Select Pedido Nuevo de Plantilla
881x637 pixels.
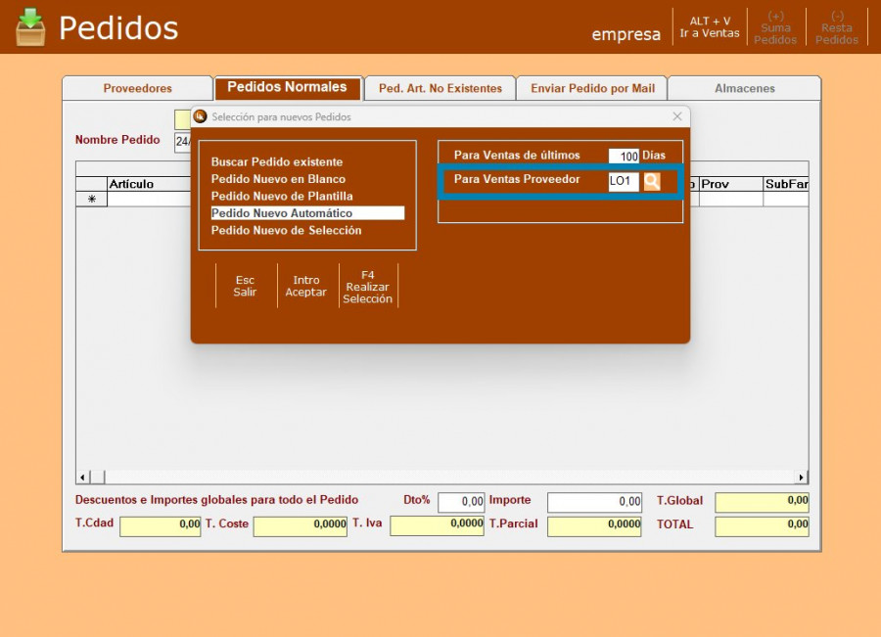tap(282, 196)
